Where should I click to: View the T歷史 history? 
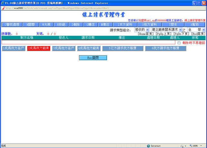coord(172,24)
